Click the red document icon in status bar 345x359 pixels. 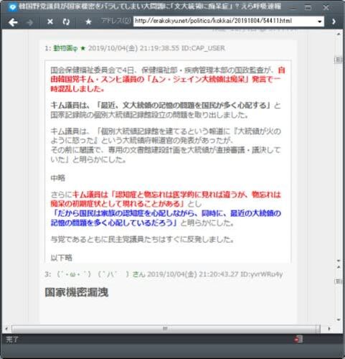click(299, 339)
